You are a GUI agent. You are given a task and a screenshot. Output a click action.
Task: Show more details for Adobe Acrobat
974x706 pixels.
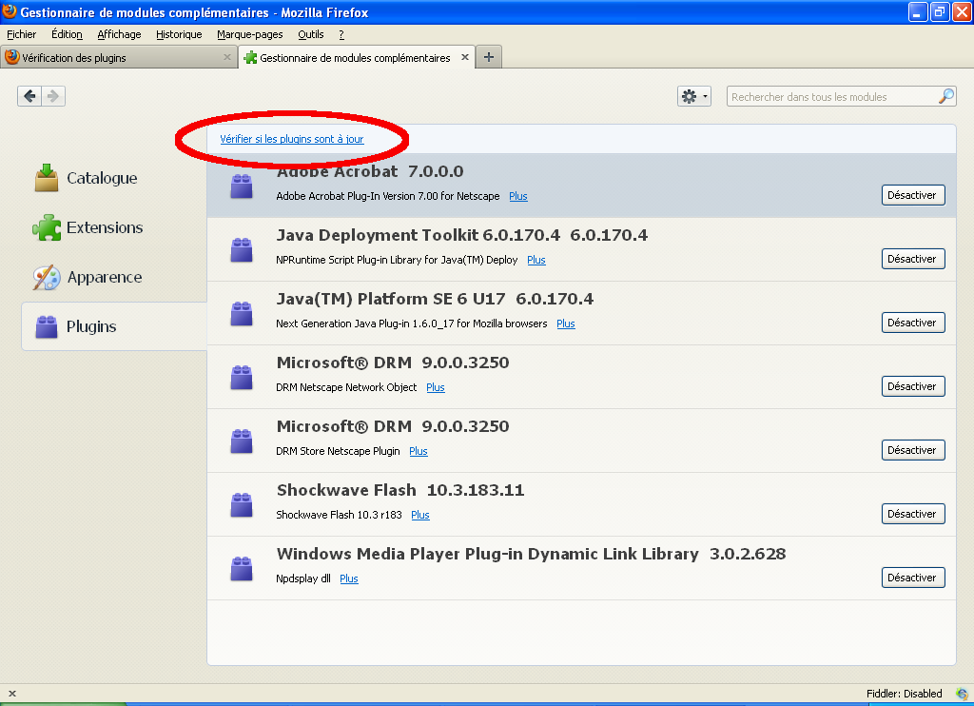518,196
